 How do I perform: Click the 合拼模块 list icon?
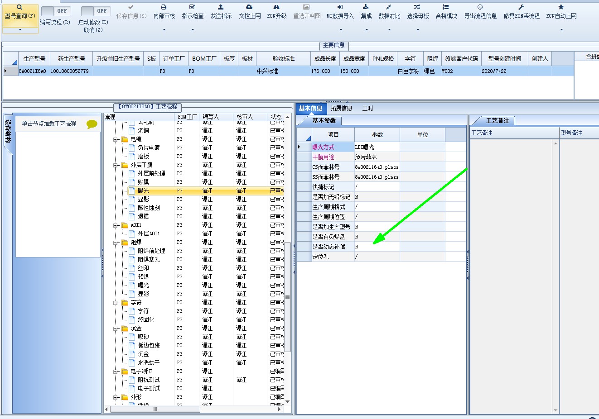click(446, 7)
